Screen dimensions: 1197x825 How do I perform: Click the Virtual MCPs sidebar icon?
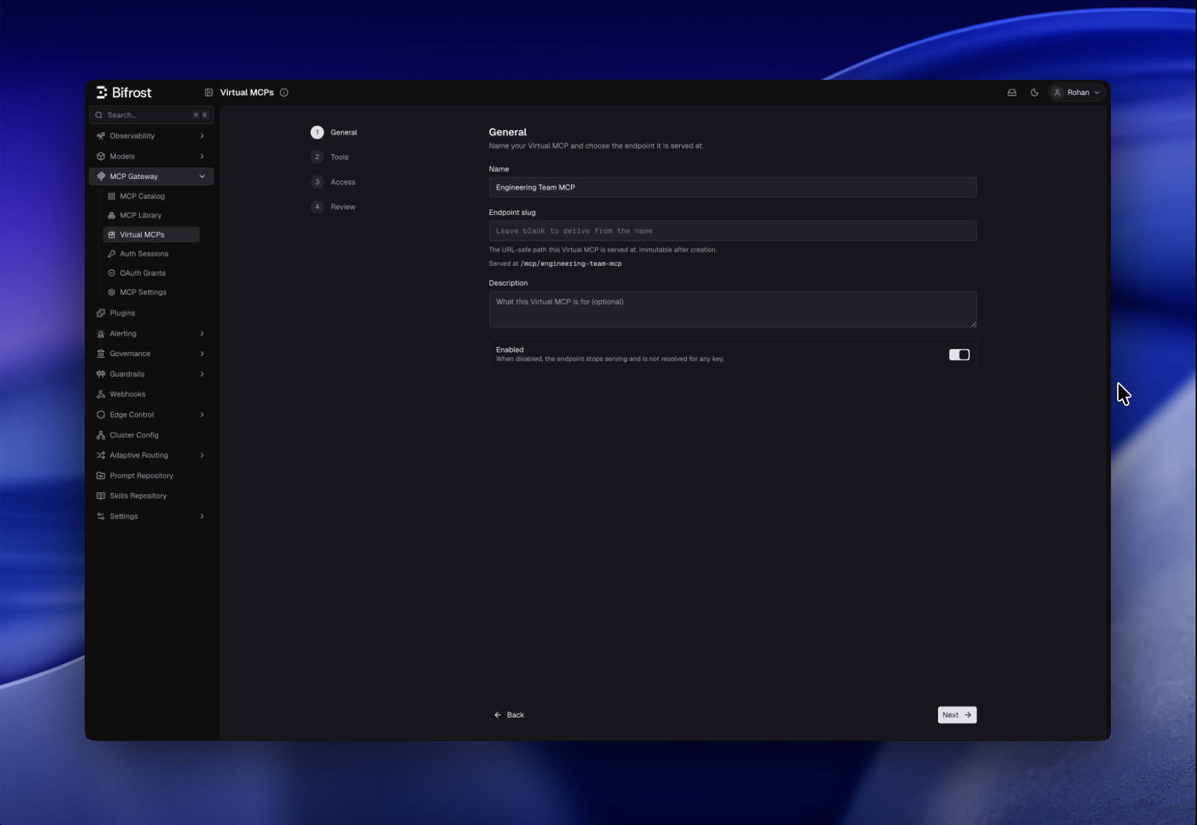tap(112, 235)
